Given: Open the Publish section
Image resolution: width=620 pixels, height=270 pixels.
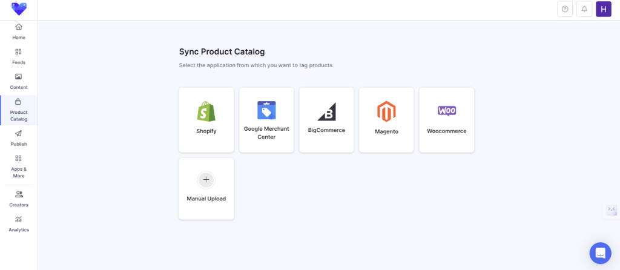Looking at the screenshot, I should (x=19, y=138).
